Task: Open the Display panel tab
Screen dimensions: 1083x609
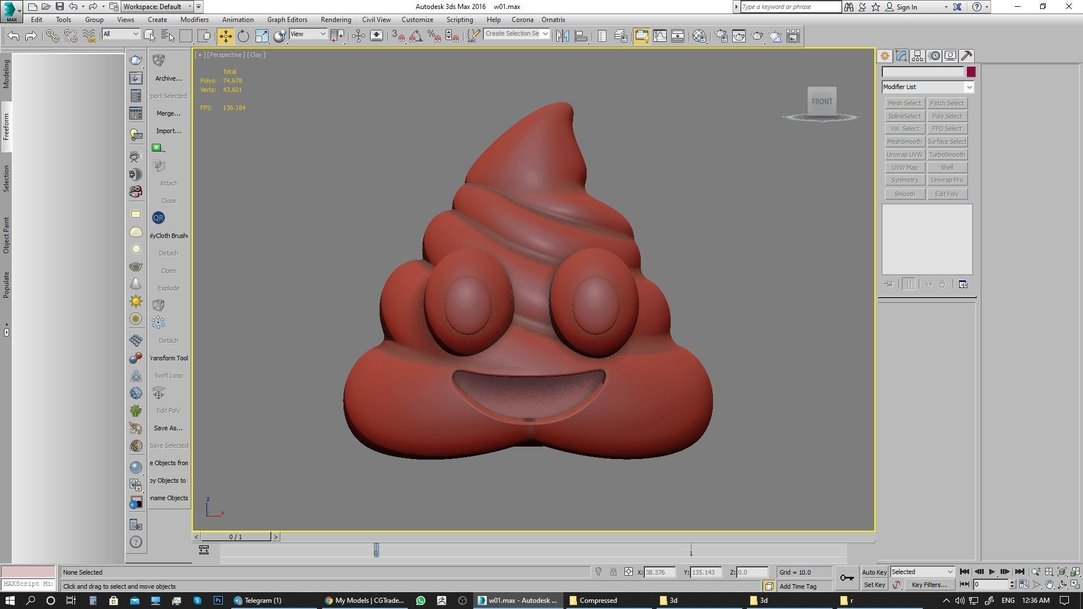Action: [950, 56]
